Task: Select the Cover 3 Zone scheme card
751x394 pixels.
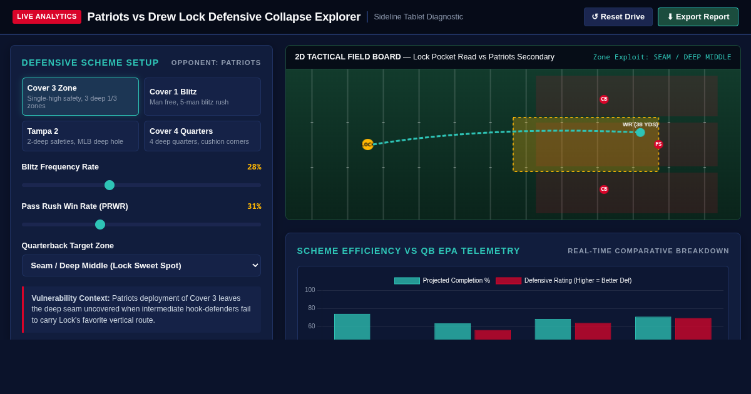Action: click(x=80, y=96)
